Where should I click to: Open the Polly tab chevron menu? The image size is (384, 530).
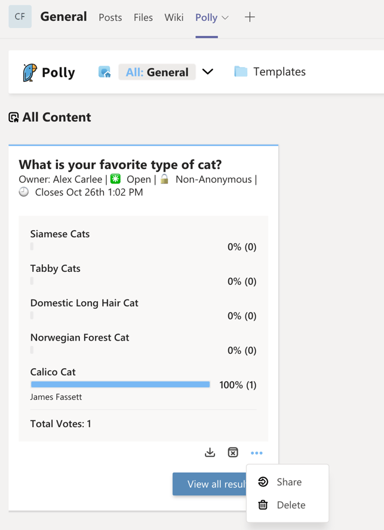point(225,18)
